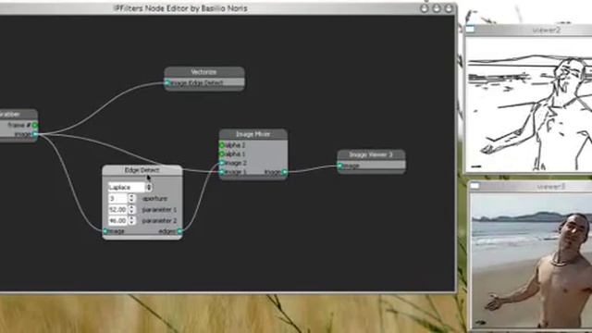The image size is (592, 333).
Task: Click the Image Viewer 3 image input port
Action: pos(340,166)
